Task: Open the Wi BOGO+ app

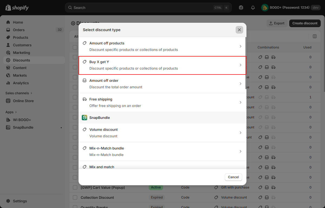Action: 34,120
